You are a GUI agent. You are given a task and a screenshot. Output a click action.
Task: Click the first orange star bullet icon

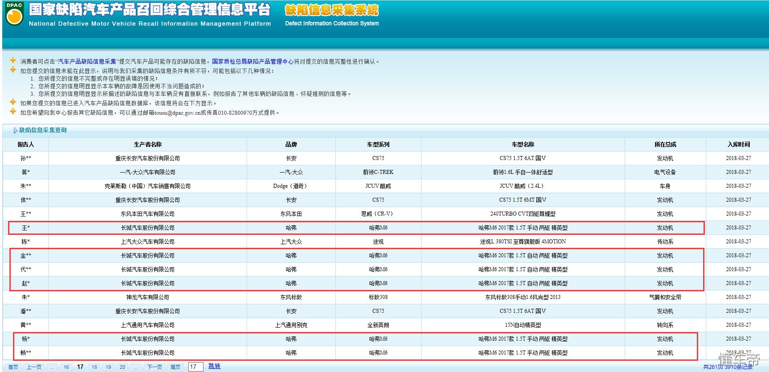tap(13, 61)
